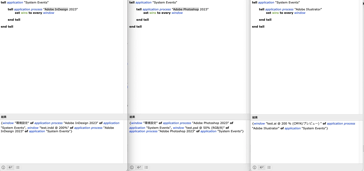Click the highlighted "Adobe InDesign" string in script
This screenshot has width=364, height=171.
(x=56, y=9)
